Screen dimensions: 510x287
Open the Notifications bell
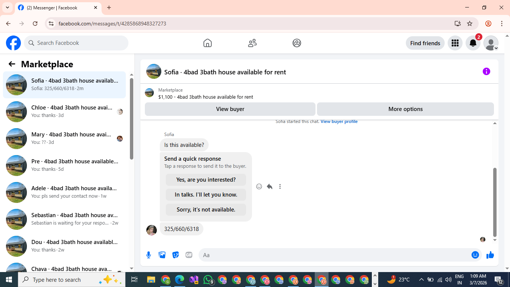473,43
